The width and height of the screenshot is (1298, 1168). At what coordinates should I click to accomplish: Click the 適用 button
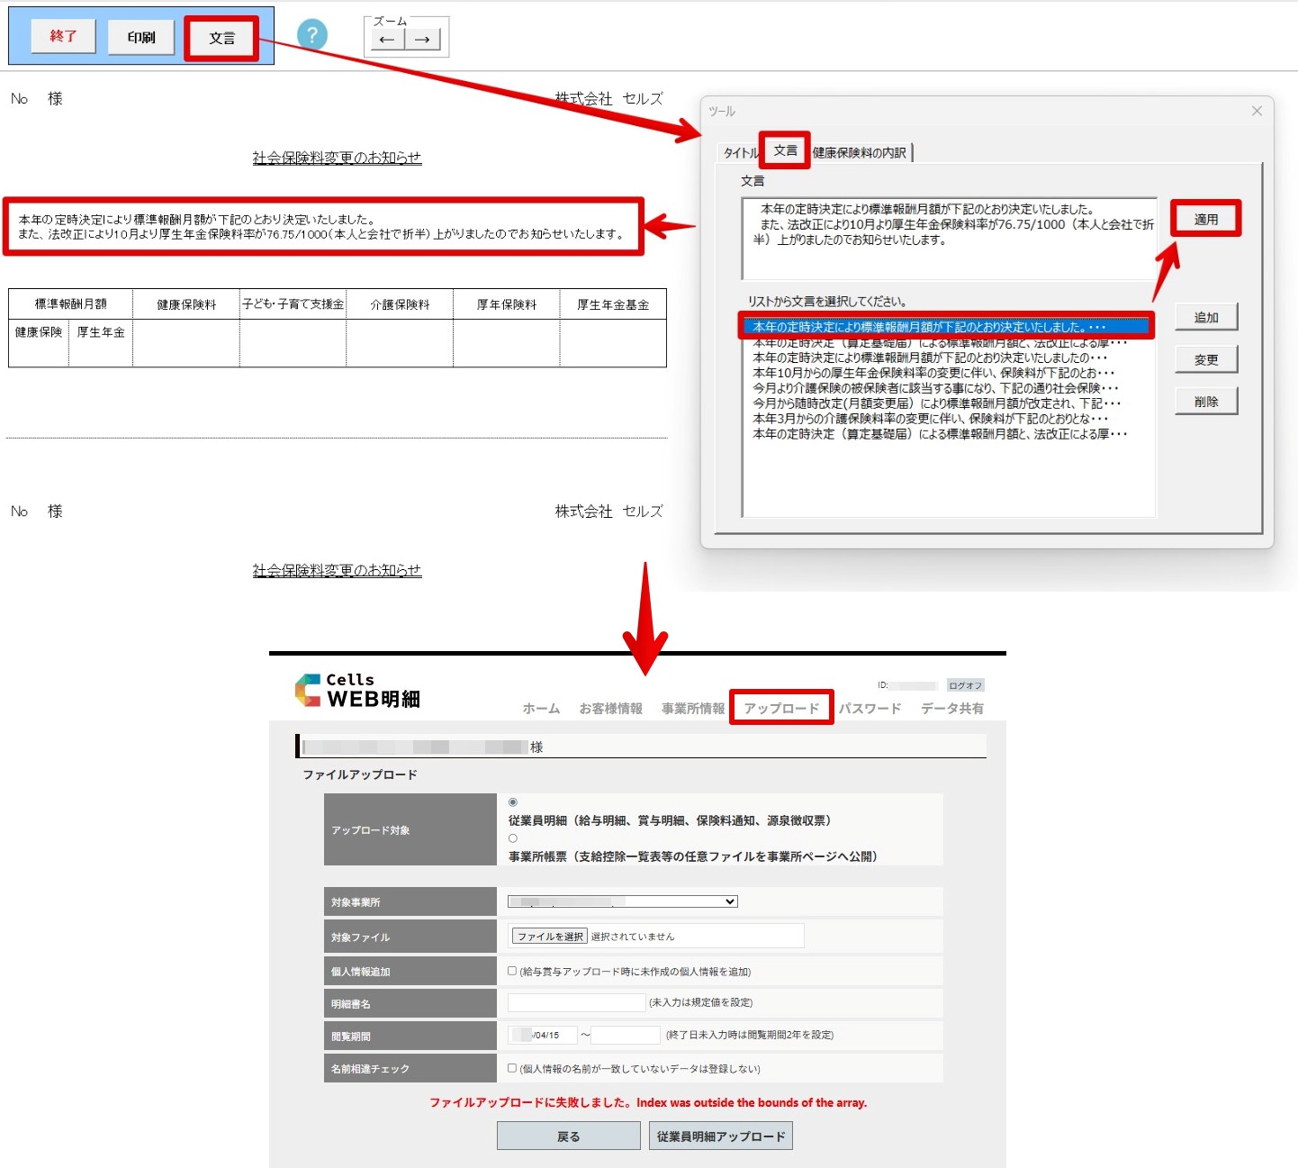point(1205,219)
